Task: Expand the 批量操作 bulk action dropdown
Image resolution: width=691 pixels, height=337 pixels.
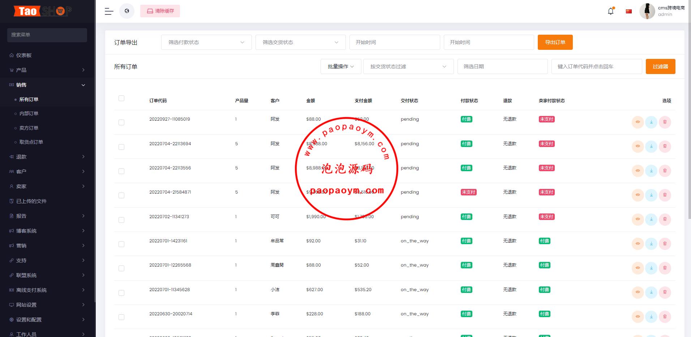Action: [x=340, y=66]
